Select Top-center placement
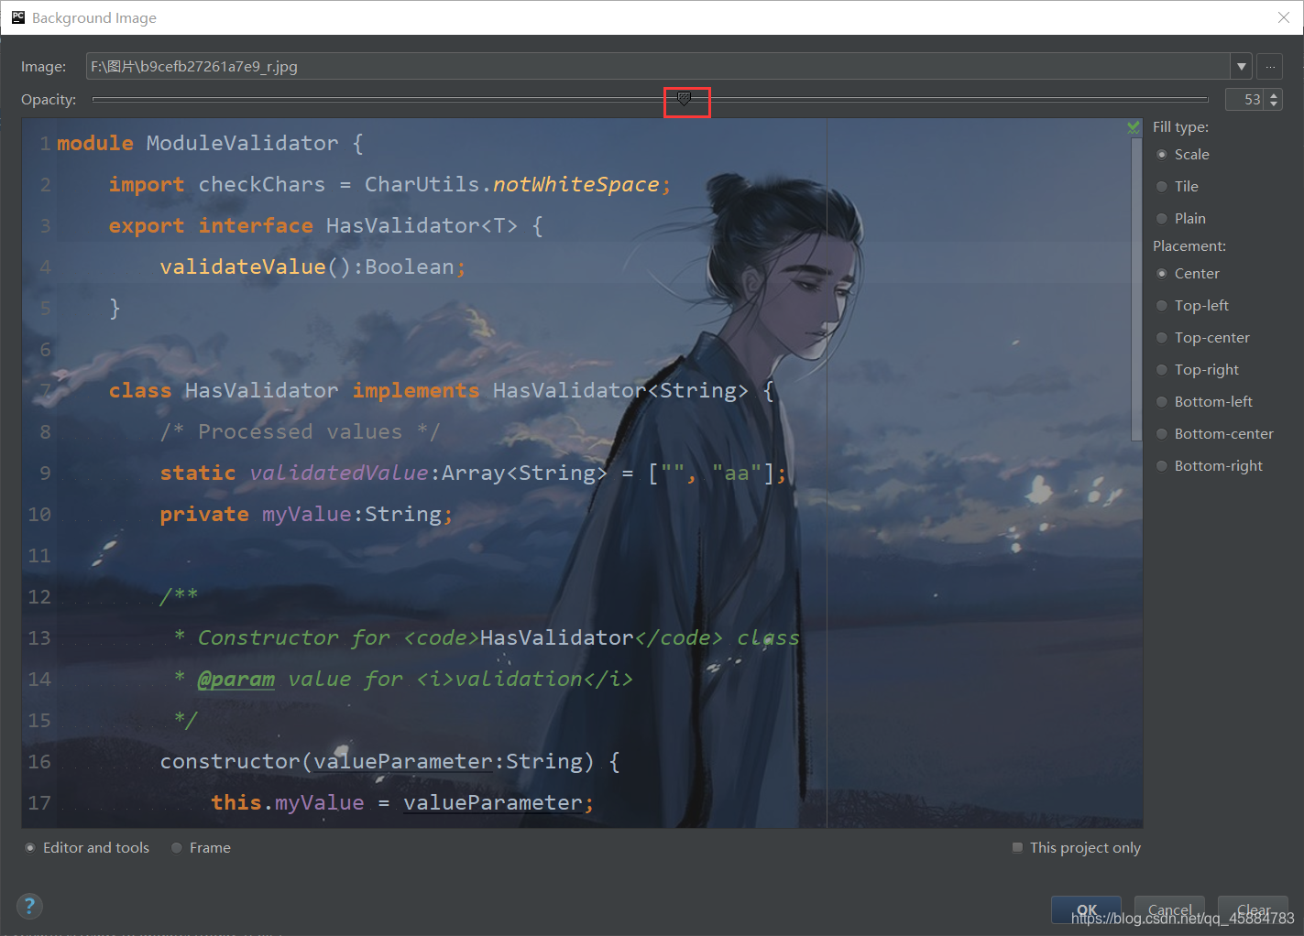Screen dimensions: 1304x936 (x=1202, y=338)
